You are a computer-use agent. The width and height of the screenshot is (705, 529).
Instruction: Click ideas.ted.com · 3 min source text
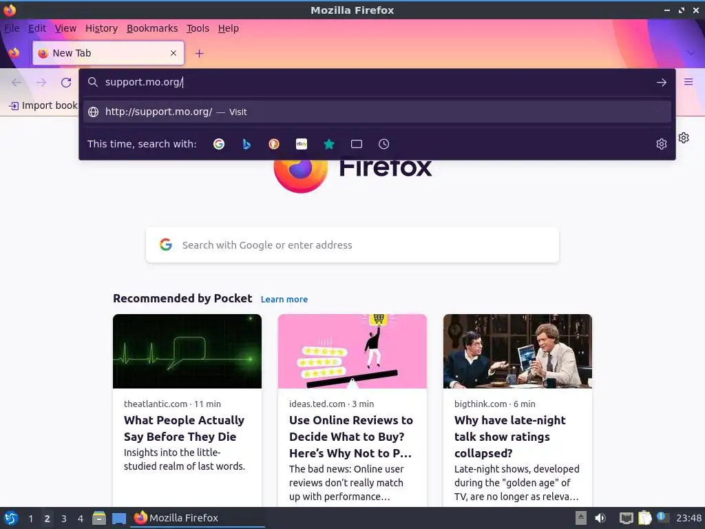[331, 404]
